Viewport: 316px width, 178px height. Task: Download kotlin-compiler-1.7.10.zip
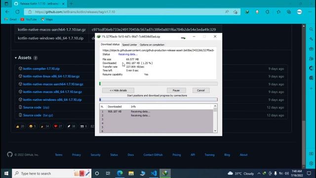point(41,69)
